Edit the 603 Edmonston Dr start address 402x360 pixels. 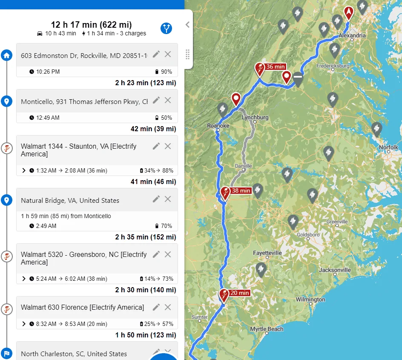click(156, 54)
